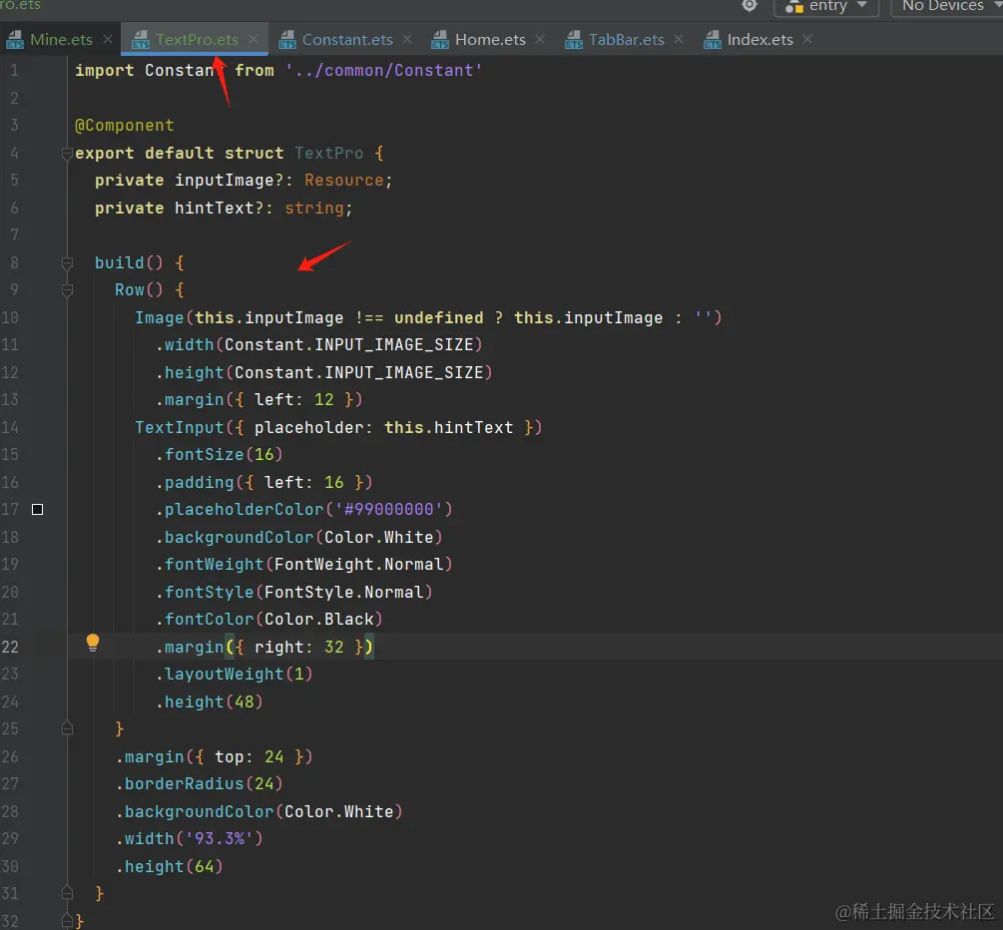This screenshot has width=1003, height=930.
Task: Close the Index.ets tab
Action: pos(807,39)
